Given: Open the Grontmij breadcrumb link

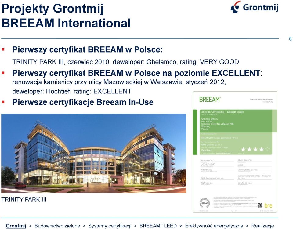Looking at the screenshot, I should pos(16,226).
